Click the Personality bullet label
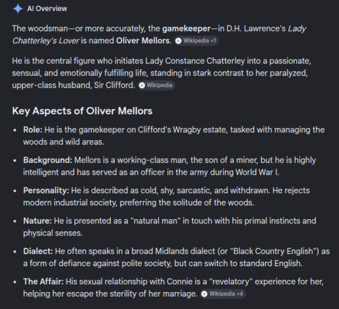 pyautogui.click(x=46, y=191)
